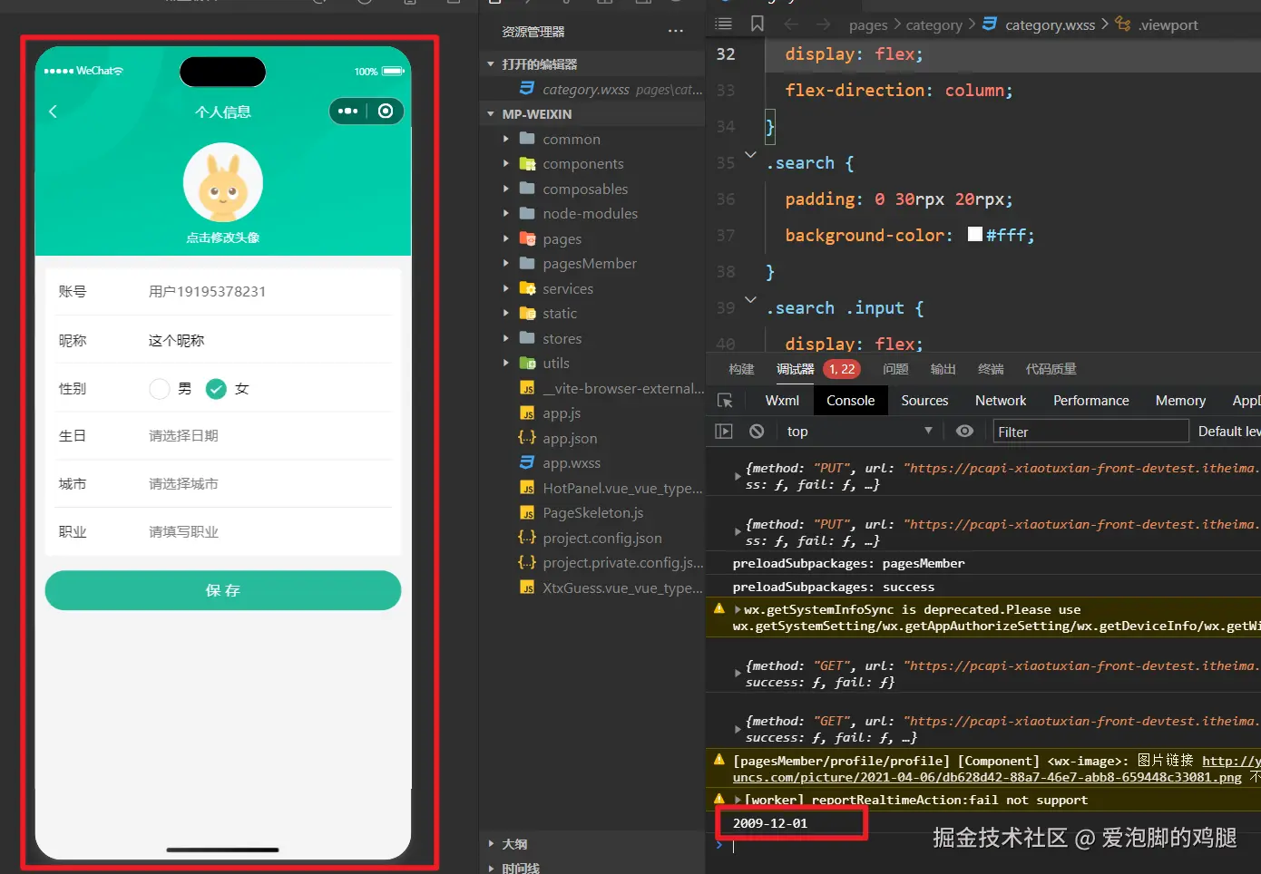Go back using the phone header arrow
Viewport: 1261px width, 874px height.
pos(53,112)
